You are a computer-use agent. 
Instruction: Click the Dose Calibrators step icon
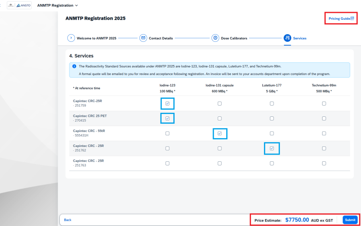click(x=215, y=38)
